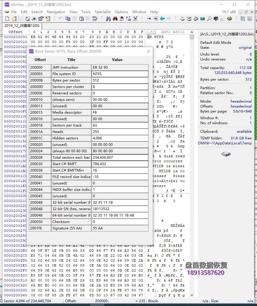The width and height of the screenshot is (257, 306).
Task: Click the Signature value 55 AA
Action: point(120,228)
